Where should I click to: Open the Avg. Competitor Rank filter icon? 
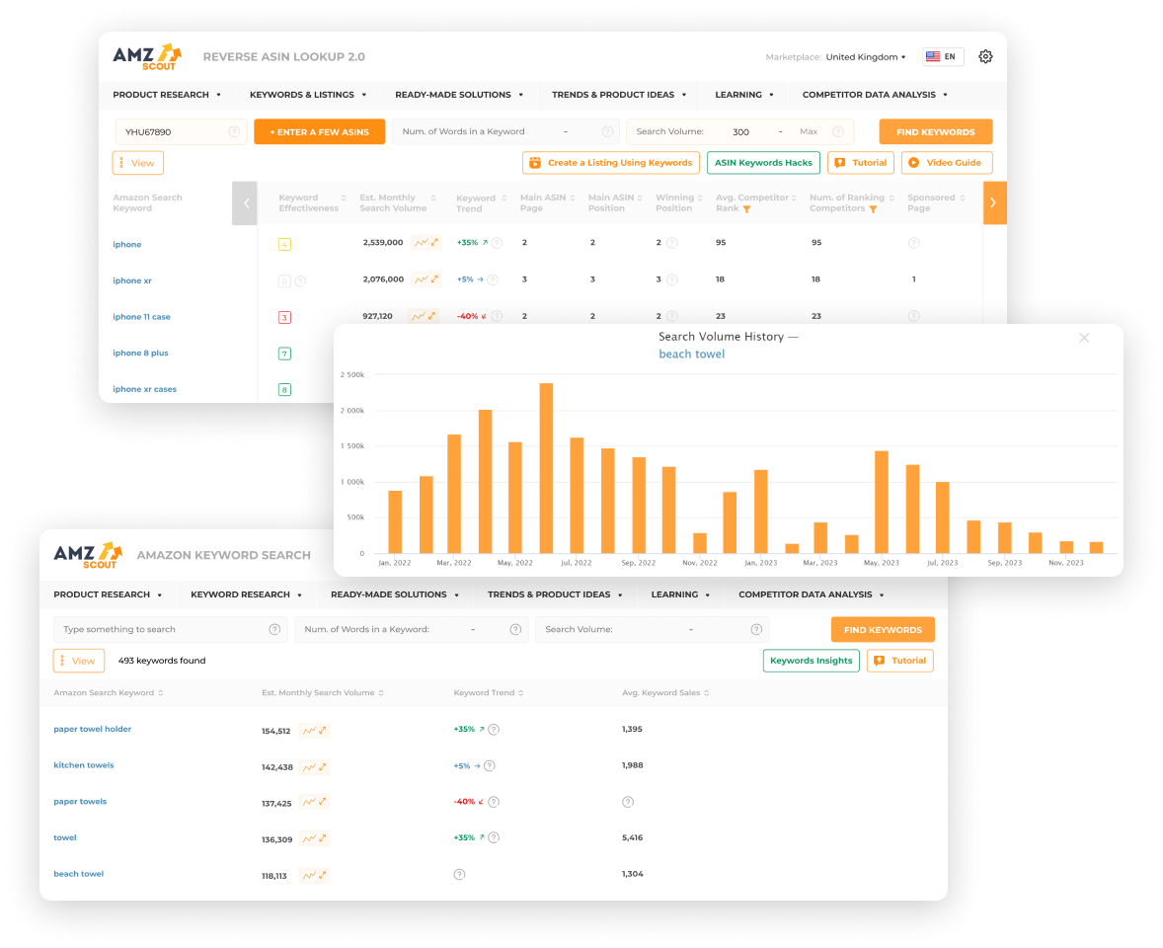746,209
